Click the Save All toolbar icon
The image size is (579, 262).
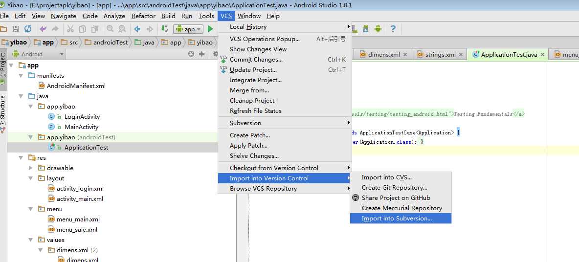16,29
